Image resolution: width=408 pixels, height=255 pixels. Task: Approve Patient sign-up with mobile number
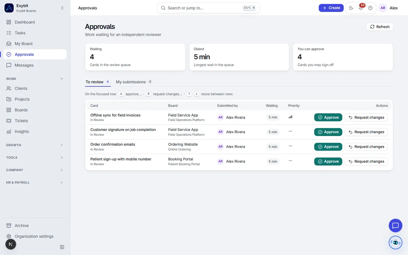(x=328, y=161)
